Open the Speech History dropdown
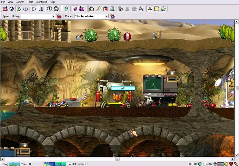The width and height of the screenshot is (239, 166). pyautogui.click(x=53, y=16)
